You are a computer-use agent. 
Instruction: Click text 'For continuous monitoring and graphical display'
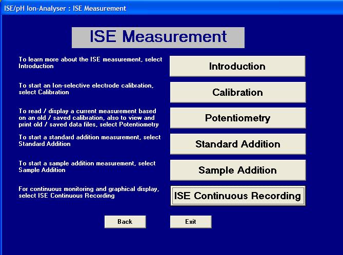(x=89, y=189)
